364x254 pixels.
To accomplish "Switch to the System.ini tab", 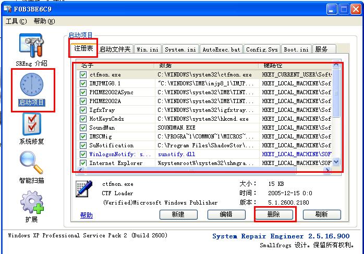I will pyautogui.click(x=180, y=49).
